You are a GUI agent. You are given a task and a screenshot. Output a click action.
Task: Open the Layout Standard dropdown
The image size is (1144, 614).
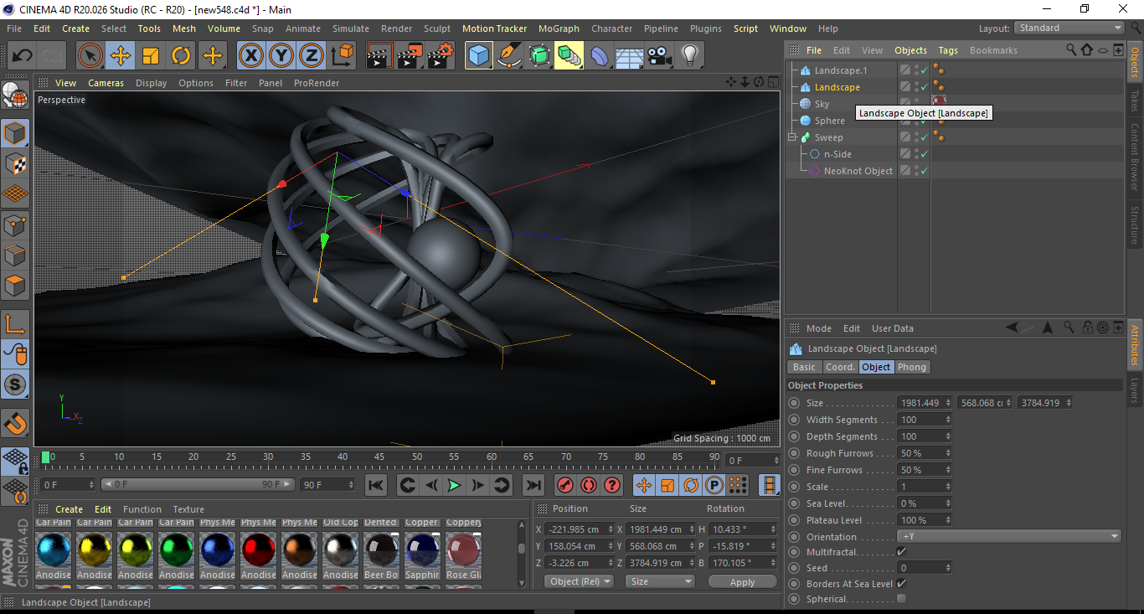click(1069, 28)
